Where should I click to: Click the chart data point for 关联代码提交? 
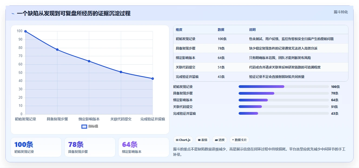(x=121, y=72)
